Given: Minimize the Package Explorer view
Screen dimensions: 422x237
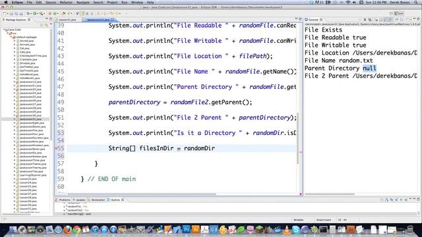Looking at the screenshot, I should [47, 19].
